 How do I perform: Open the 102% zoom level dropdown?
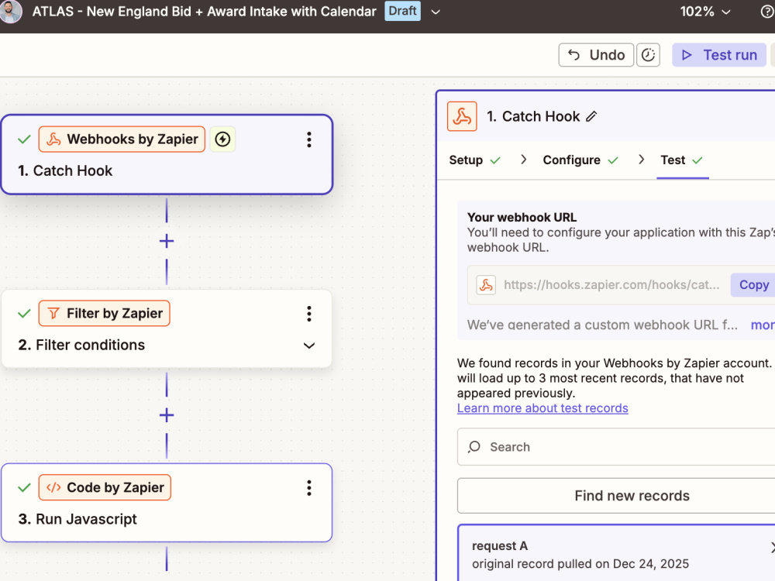tap(705, 12)
